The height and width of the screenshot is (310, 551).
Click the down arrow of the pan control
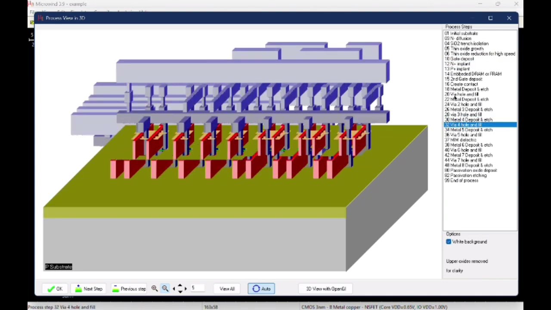coord(180,292)
